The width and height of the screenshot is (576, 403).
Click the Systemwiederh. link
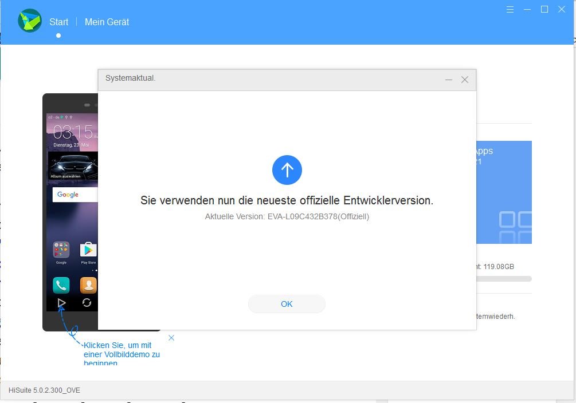click(x=496, y=317)
